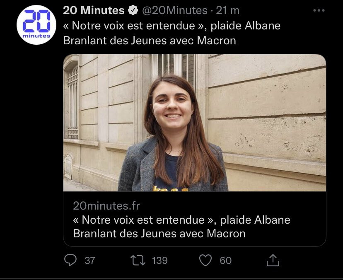Open the article photo thumbnail
The height and width of the screenshot is (280, 343).
195,123
